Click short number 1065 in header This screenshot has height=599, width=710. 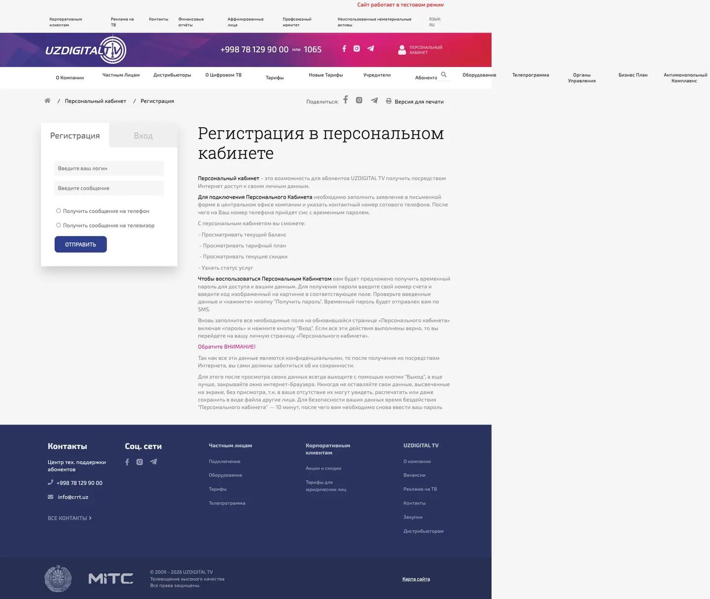(x=313, y=49)
